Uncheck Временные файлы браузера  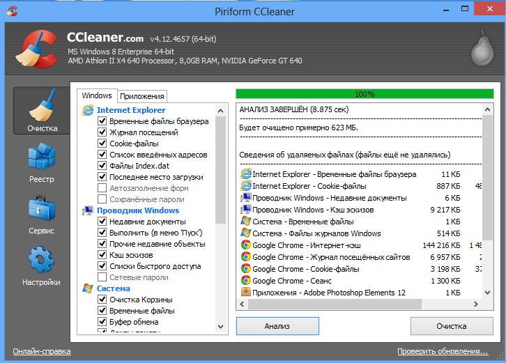tap(102, 121)
